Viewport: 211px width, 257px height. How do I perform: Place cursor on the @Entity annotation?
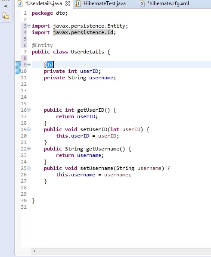click(x=42, y=45)
